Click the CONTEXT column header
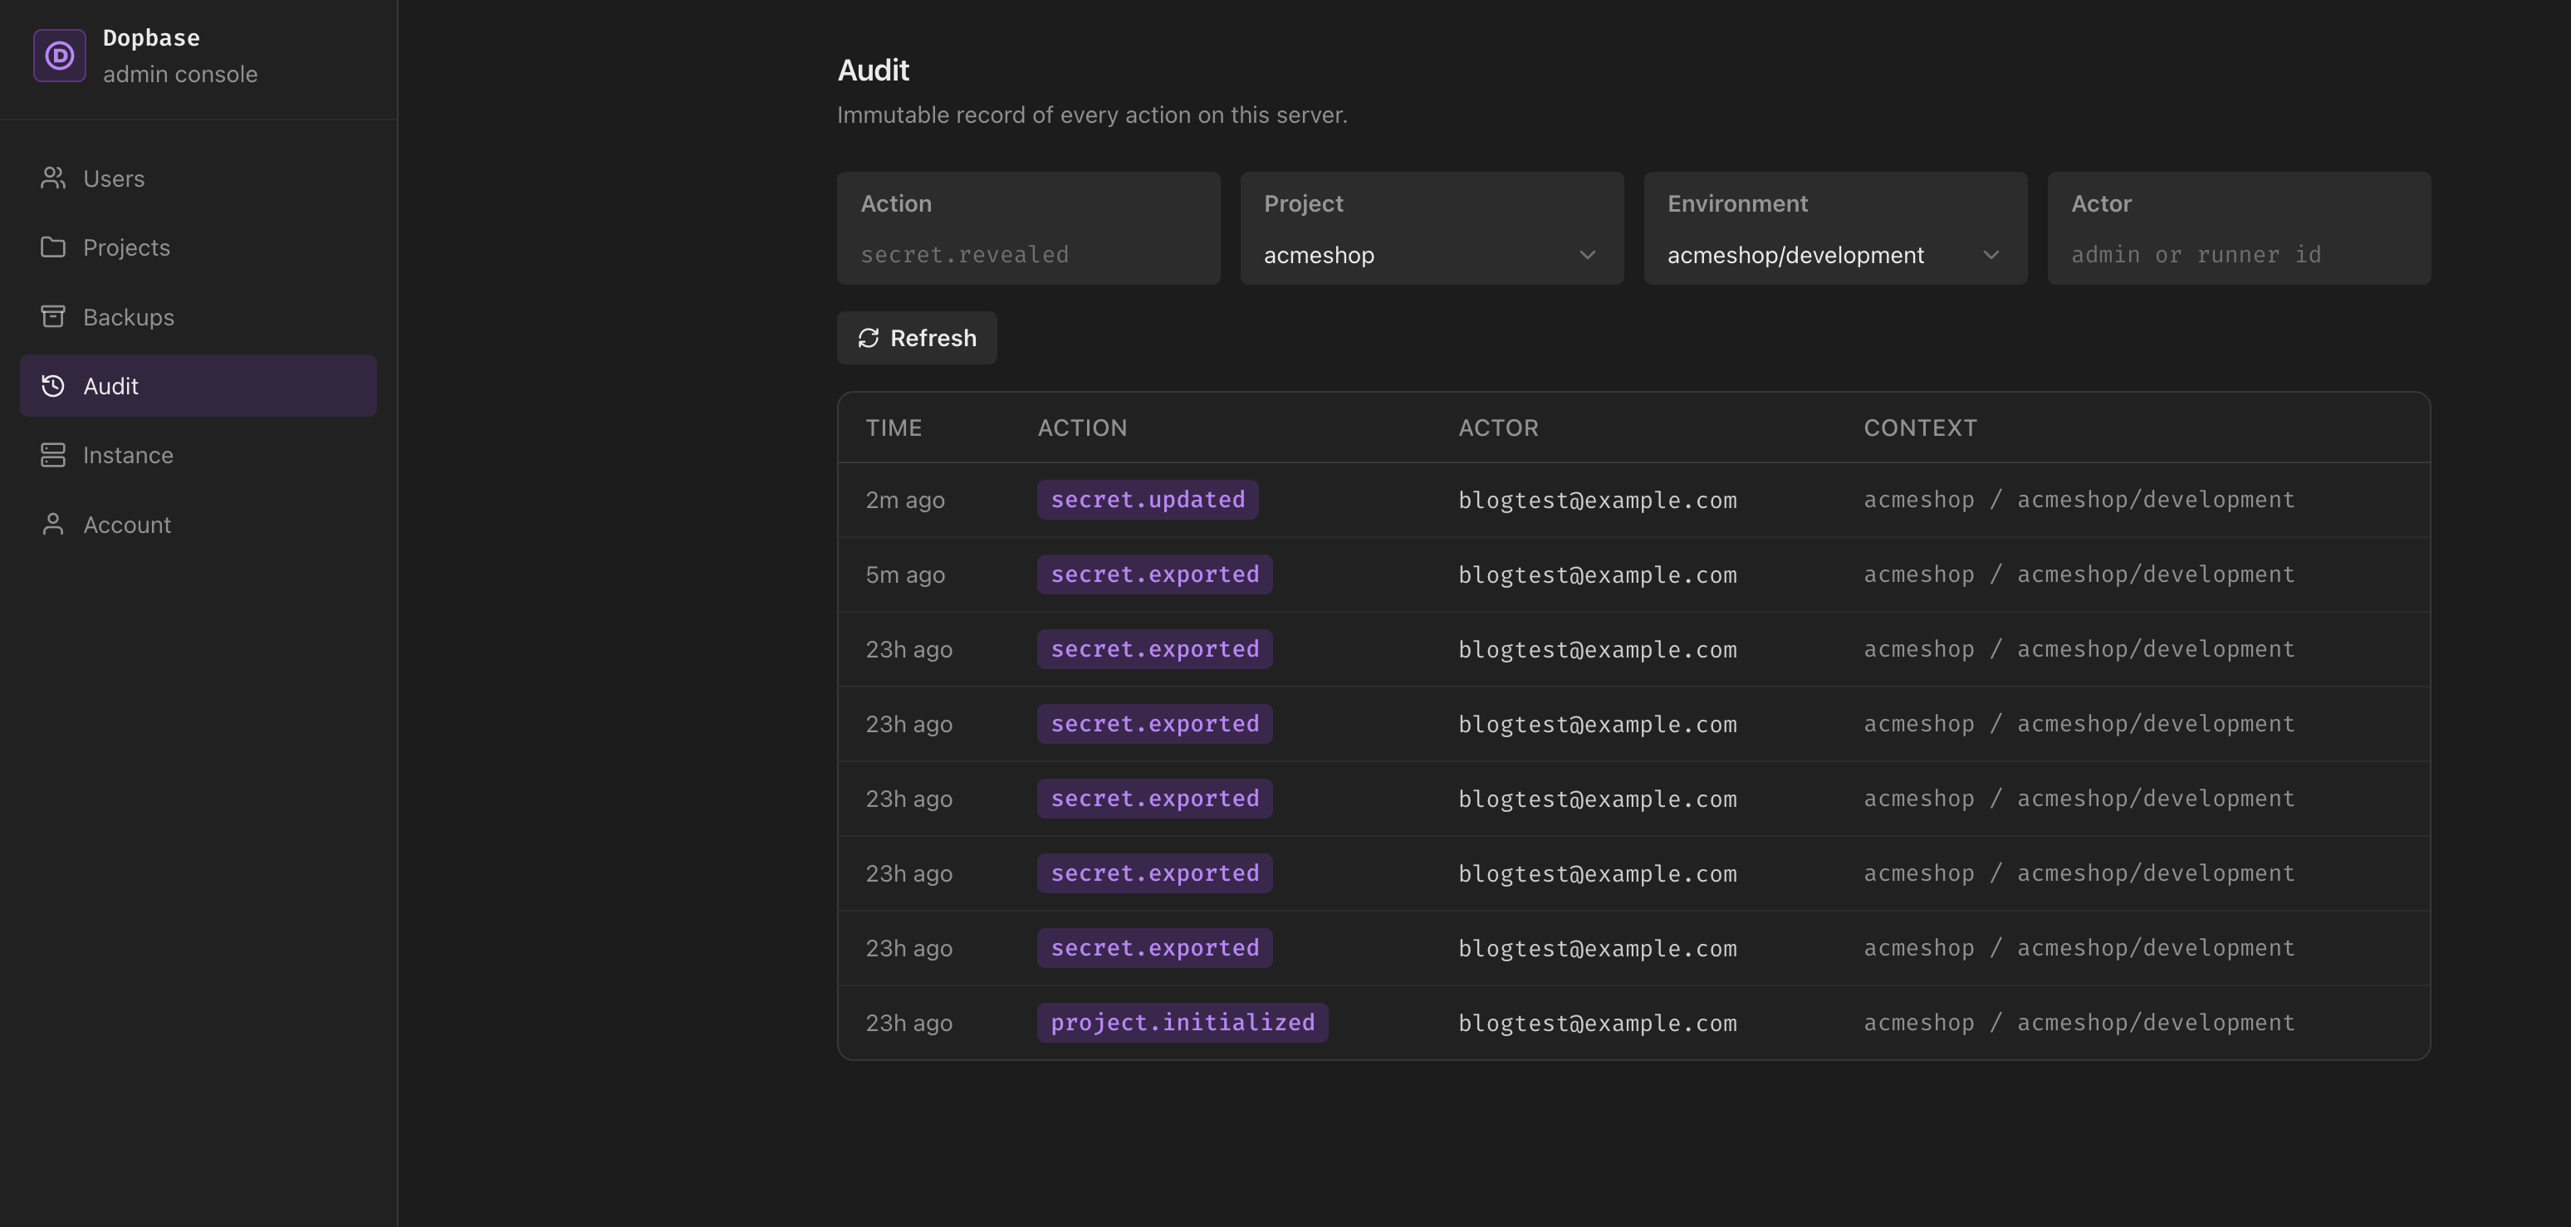Image resolution: width=2571 pixels, height=1227 pixels. tap(1920, 428)
